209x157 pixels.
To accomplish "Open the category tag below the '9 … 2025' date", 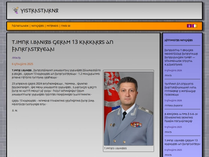I will (168, 132).
